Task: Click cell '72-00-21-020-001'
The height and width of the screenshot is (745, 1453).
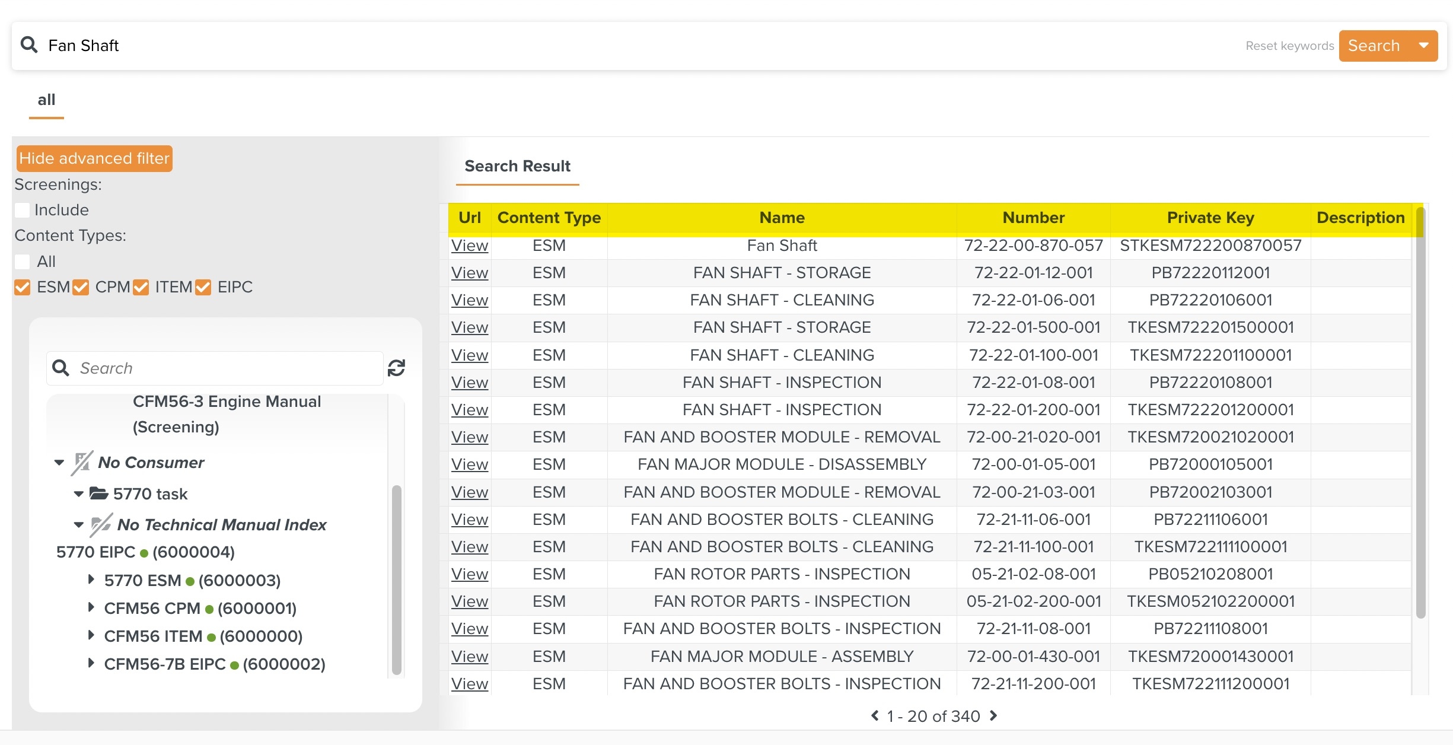Action: point(1033,437)
